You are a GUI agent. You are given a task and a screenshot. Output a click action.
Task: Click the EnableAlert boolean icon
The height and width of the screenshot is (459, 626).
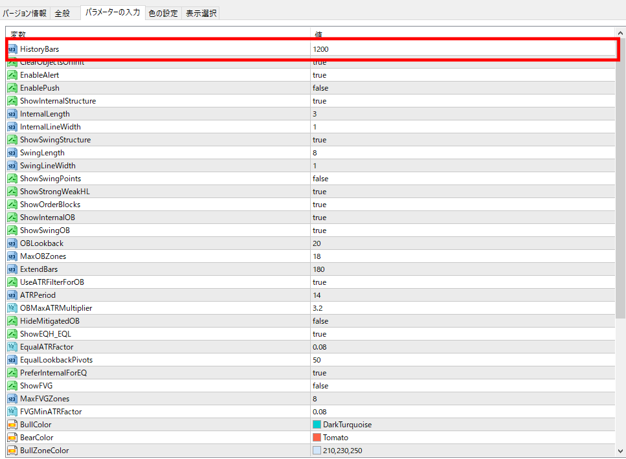12,75
